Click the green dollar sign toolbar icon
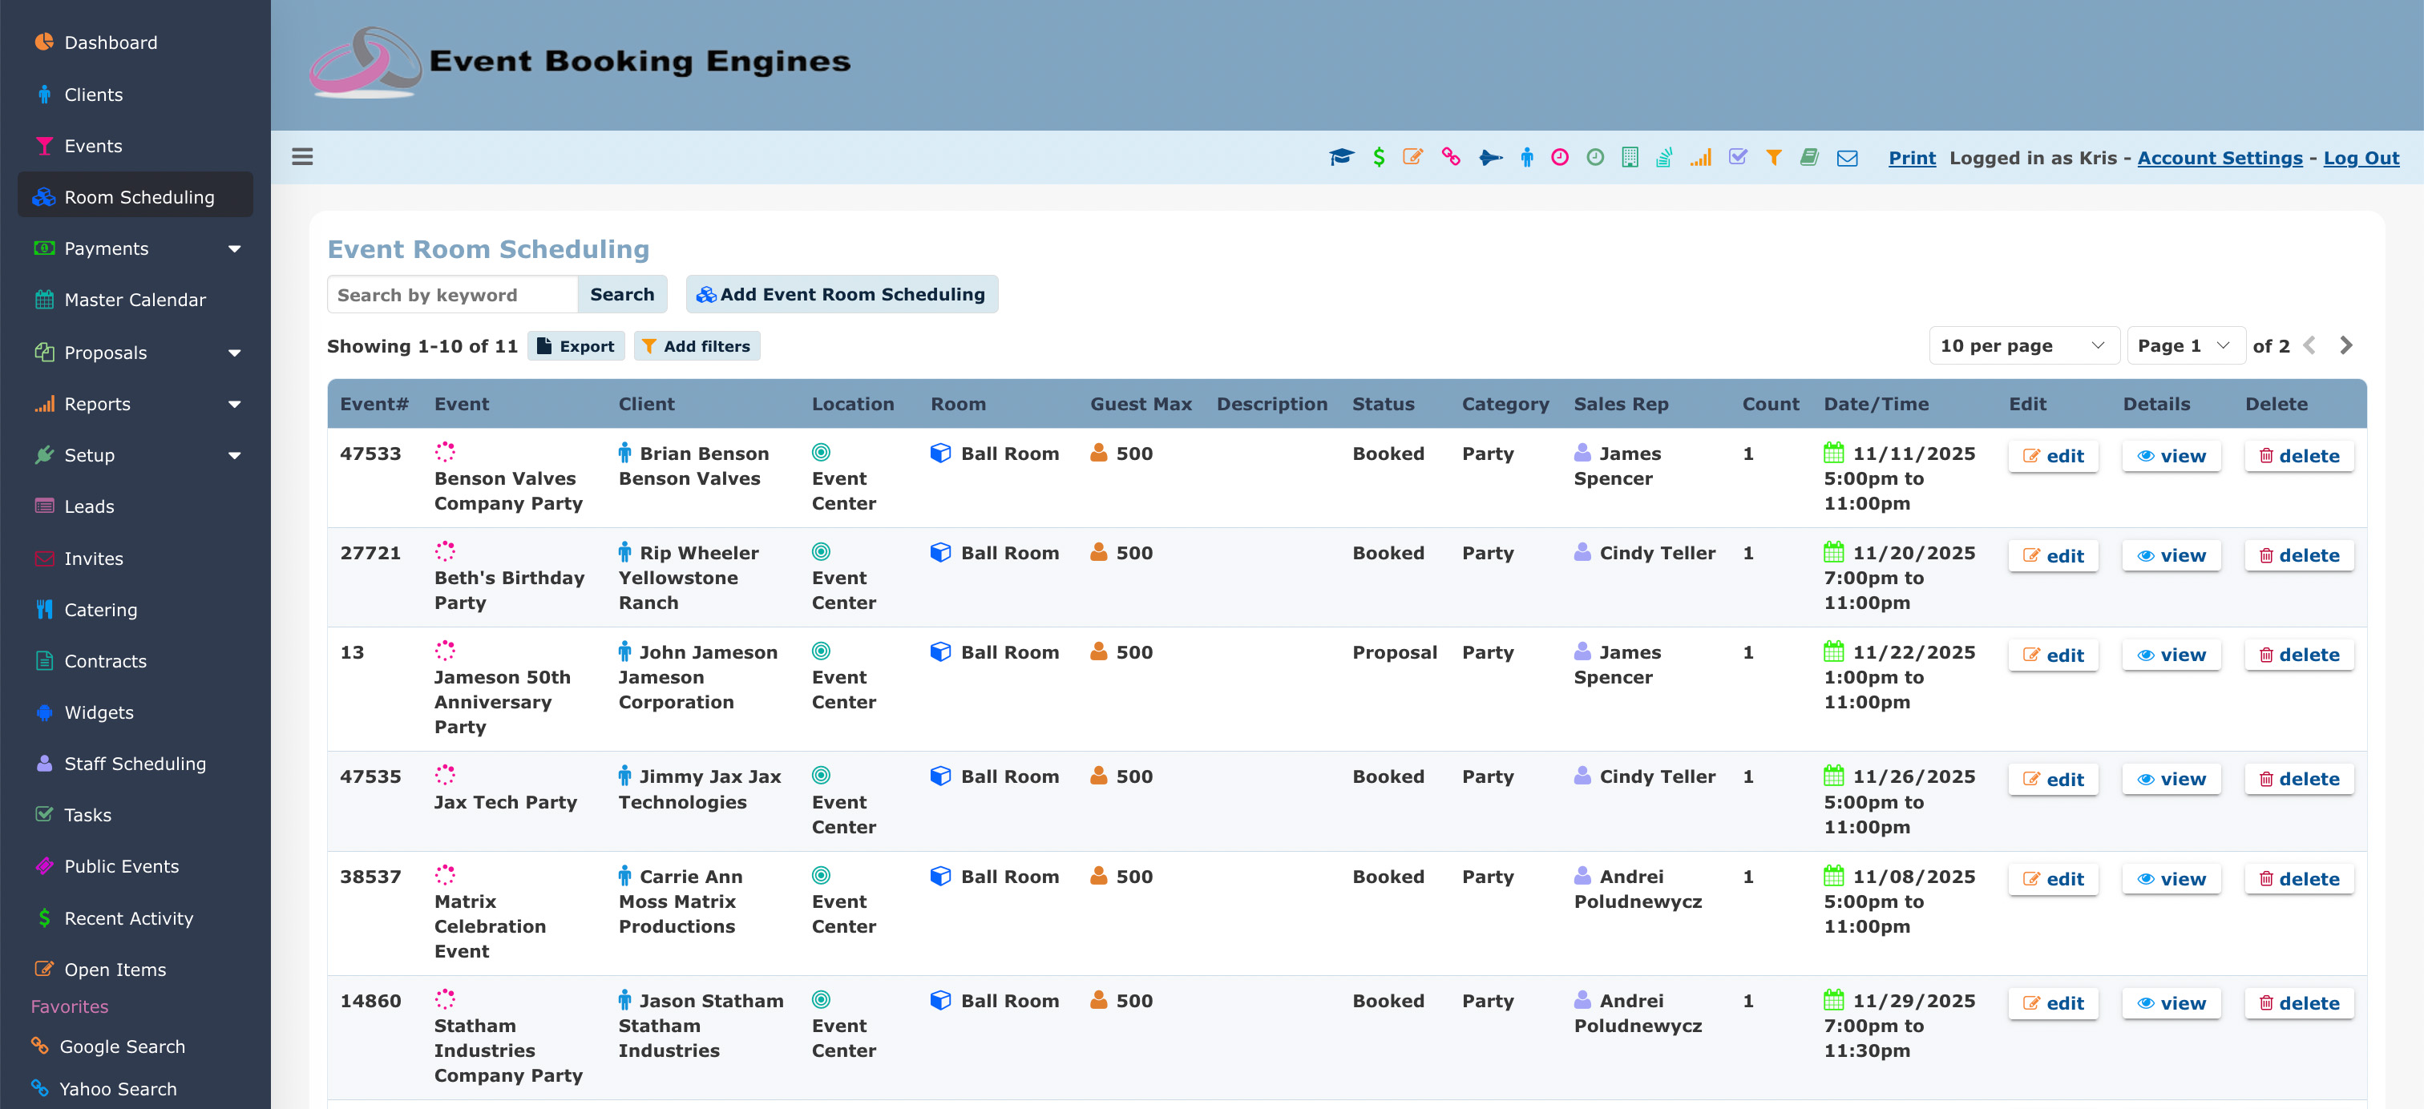 pyautogui.click(x=1378, y=157)
